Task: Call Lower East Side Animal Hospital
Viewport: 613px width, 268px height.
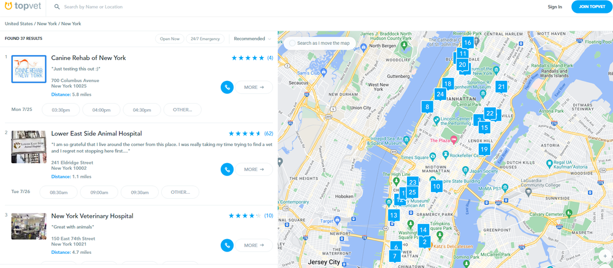Action: pyautogui.click(x=227, y=169)
